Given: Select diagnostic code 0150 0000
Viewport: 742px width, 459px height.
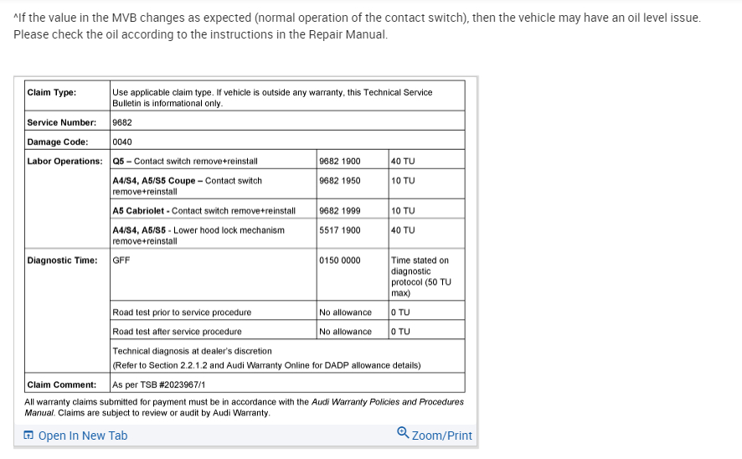Looking at the screenshot, I should point(340,260).
